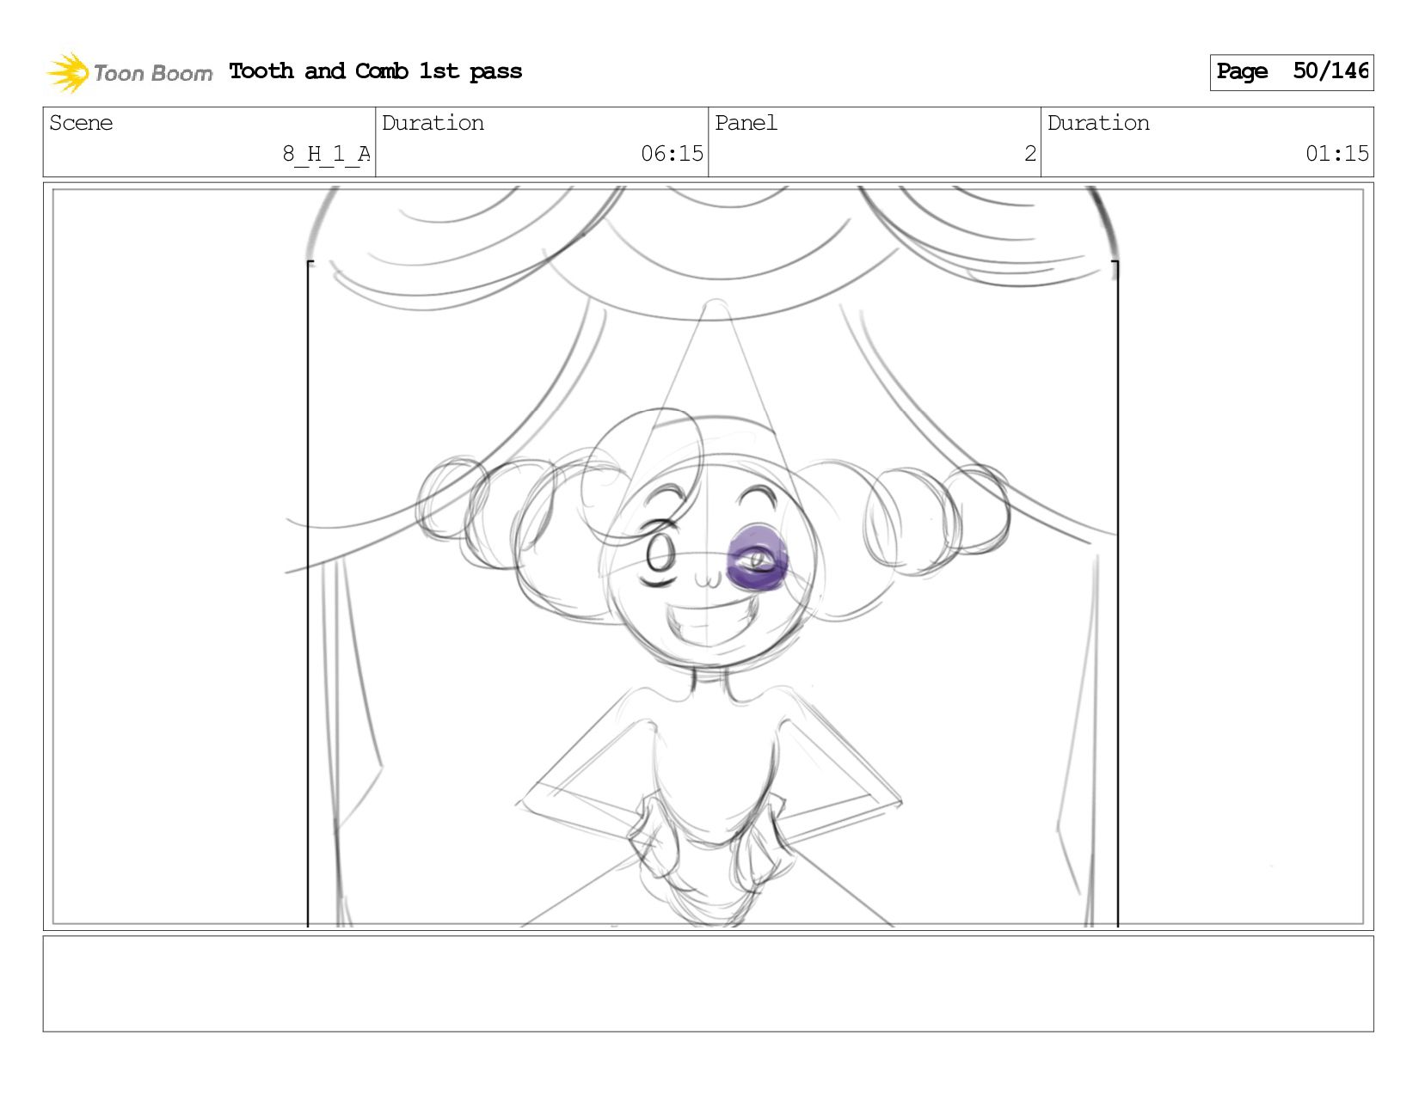
Task: Click the 'Panel' header label
Action: point(746,123)
